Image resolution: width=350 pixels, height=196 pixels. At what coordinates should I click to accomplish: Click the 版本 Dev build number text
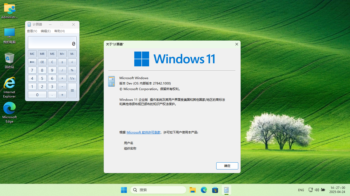[x=145, y=83]
